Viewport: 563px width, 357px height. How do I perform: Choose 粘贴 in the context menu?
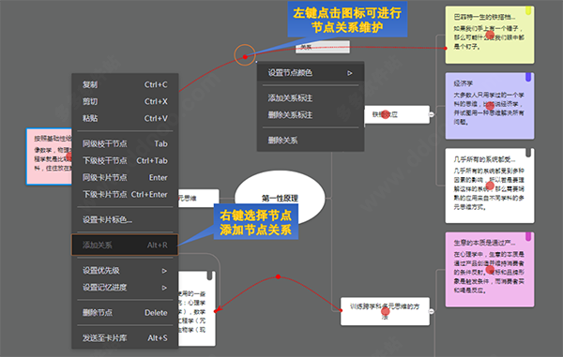pyautogui.click(x=125, y=118)
